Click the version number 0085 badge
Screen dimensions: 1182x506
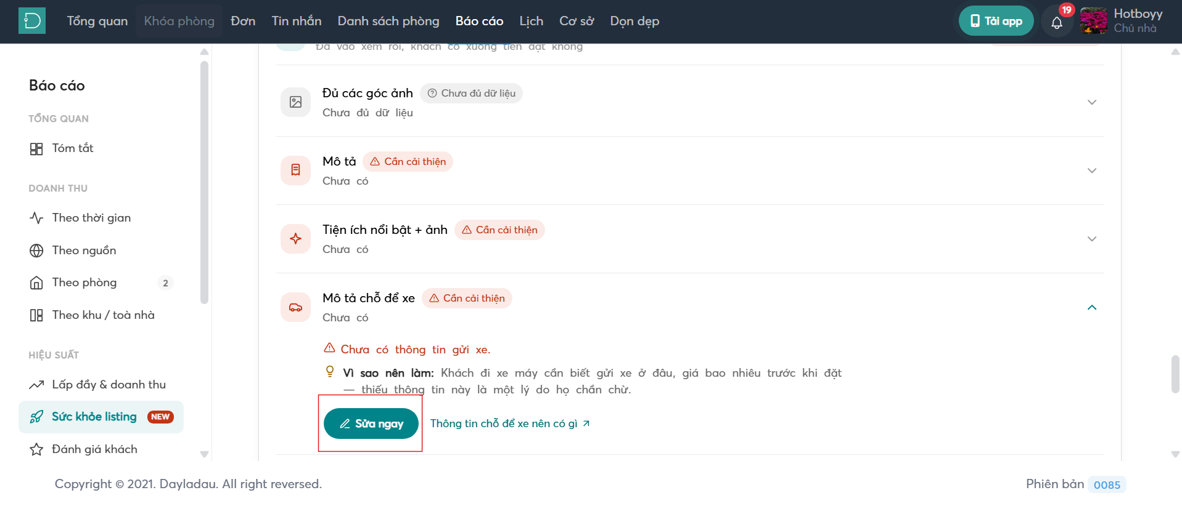point(1107,484)
